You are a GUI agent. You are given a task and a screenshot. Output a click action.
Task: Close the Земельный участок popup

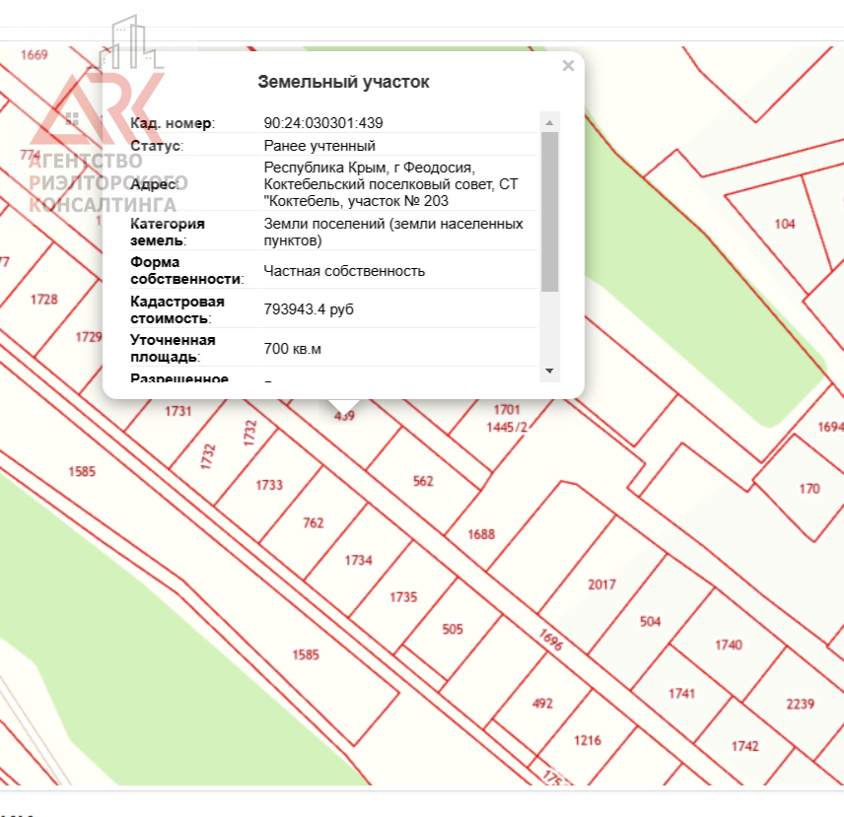[x=568, y=66]
